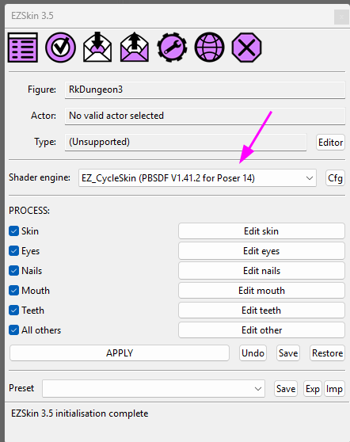Open the shader Cfg button

coord(335,178)
